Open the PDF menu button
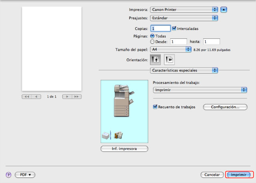This screenshot has width=256, height=183. click(x=25, y=175)
